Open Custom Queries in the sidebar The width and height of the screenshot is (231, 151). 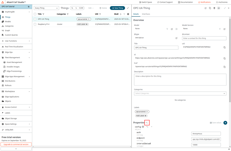coord(11,35)
